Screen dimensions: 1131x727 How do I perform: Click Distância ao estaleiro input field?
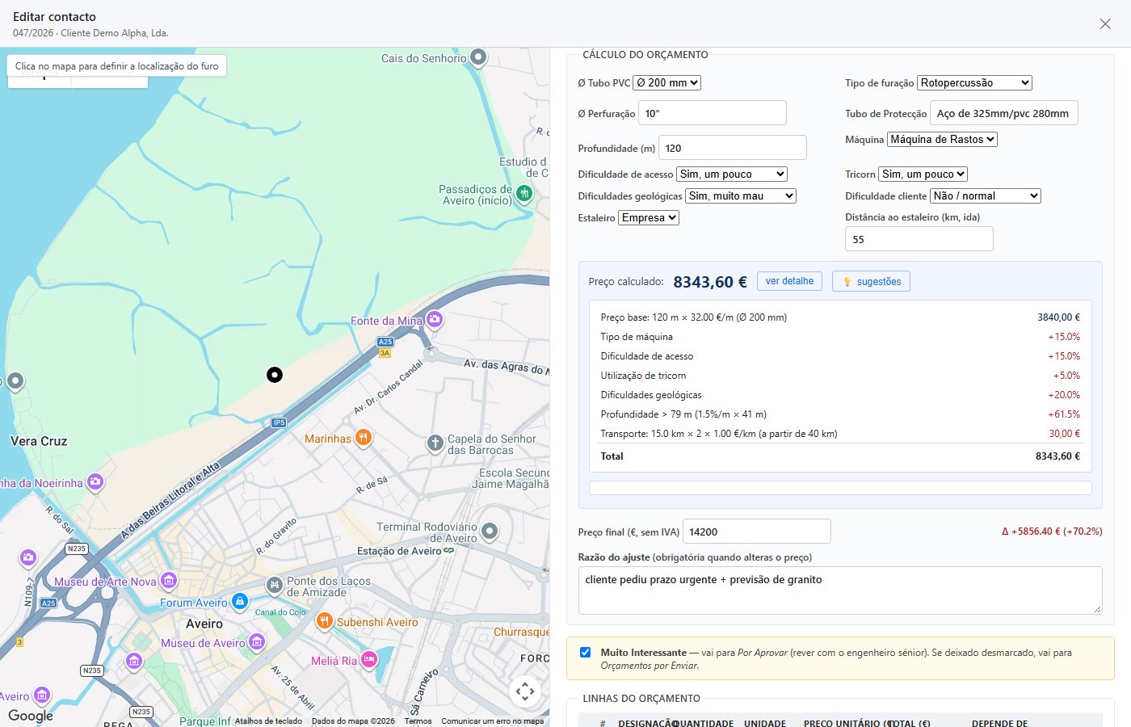tap(919, 239)
